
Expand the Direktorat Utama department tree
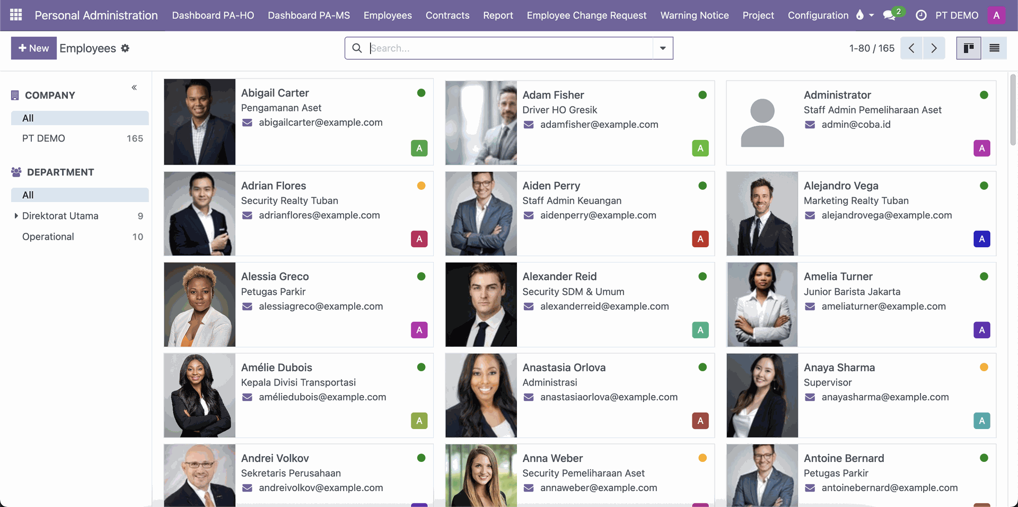coord(16,216)
